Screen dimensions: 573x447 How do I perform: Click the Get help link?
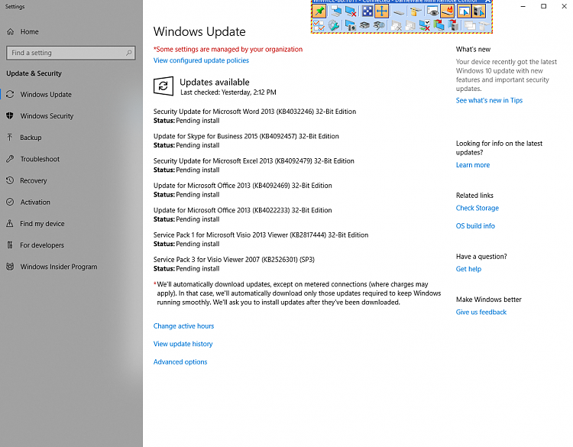[x=468, y=269]
